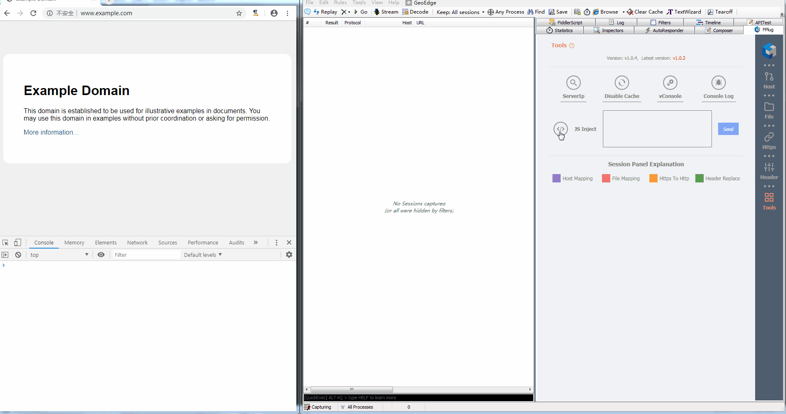This screenshot has height=414, width=786.
Task: Open the JavaScript context top dropdown
Action: coord(59,255)
